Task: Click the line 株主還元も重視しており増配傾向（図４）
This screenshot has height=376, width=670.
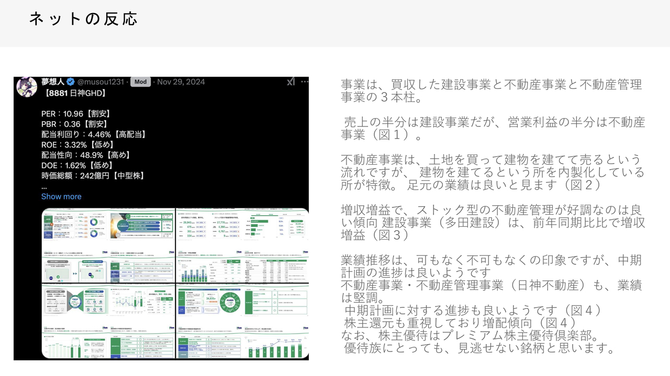Action: click(461, 323)
